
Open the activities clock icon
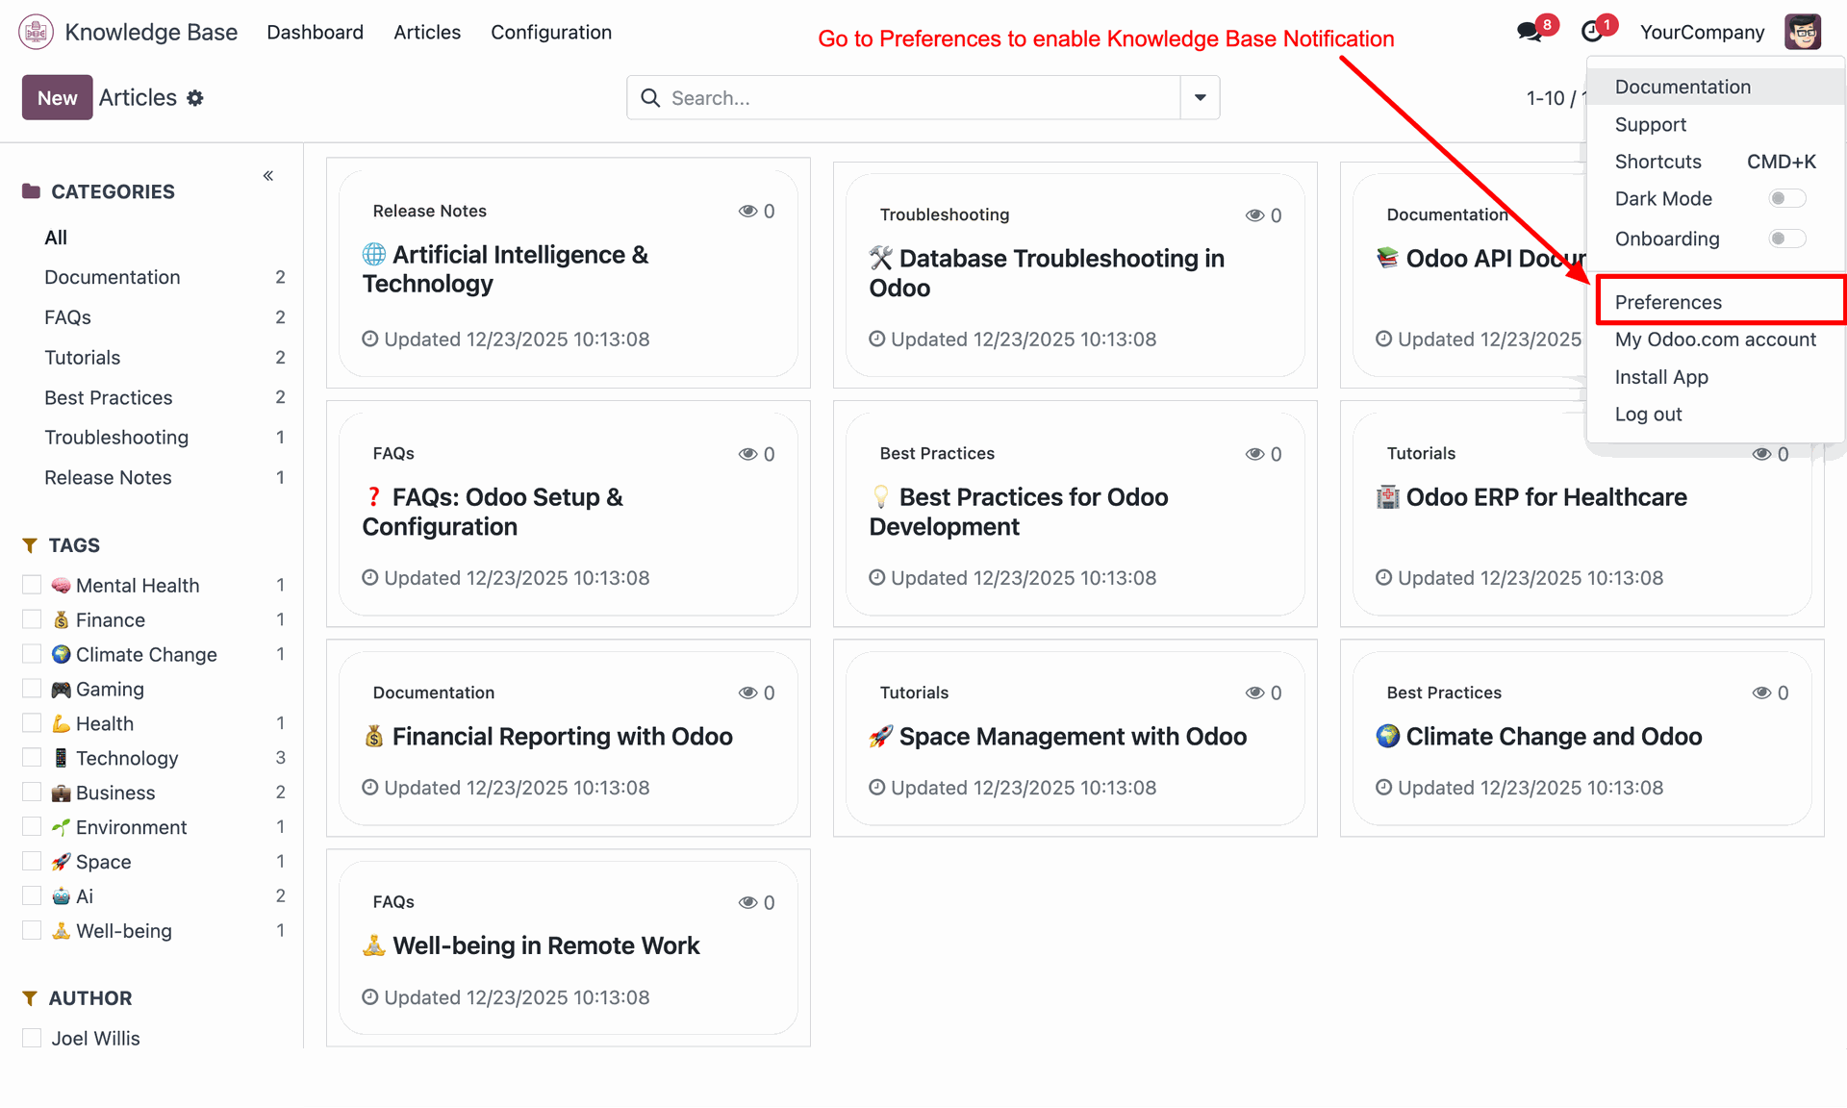(1592, 32)
